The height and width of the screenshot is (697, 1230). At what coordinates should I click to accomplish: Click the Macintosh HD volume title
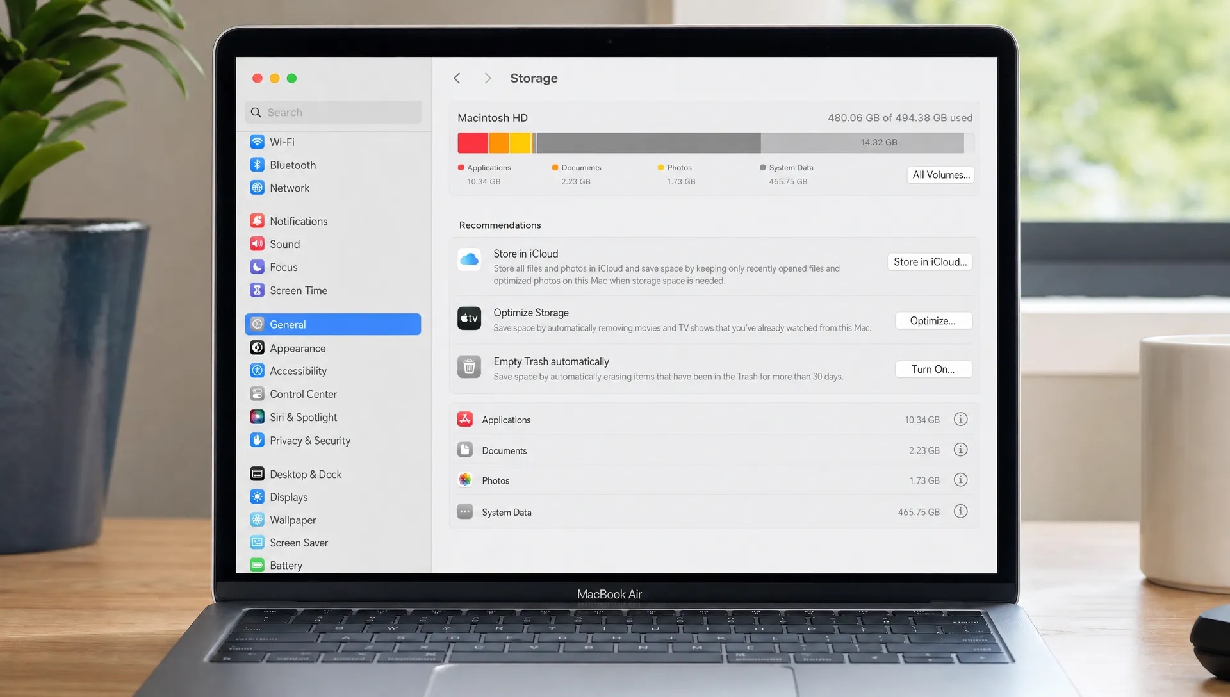pyautogui.click(x=493, y=118)
